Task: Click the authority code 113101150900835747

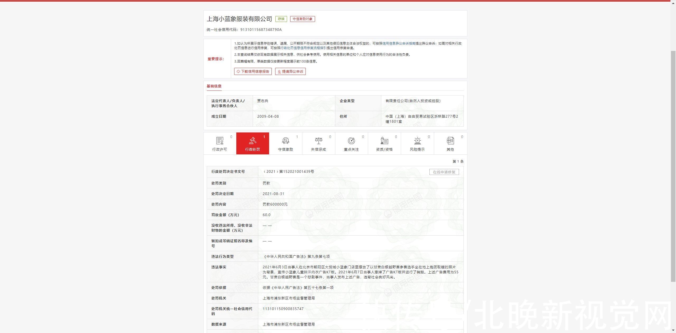Action: (283, 309)
